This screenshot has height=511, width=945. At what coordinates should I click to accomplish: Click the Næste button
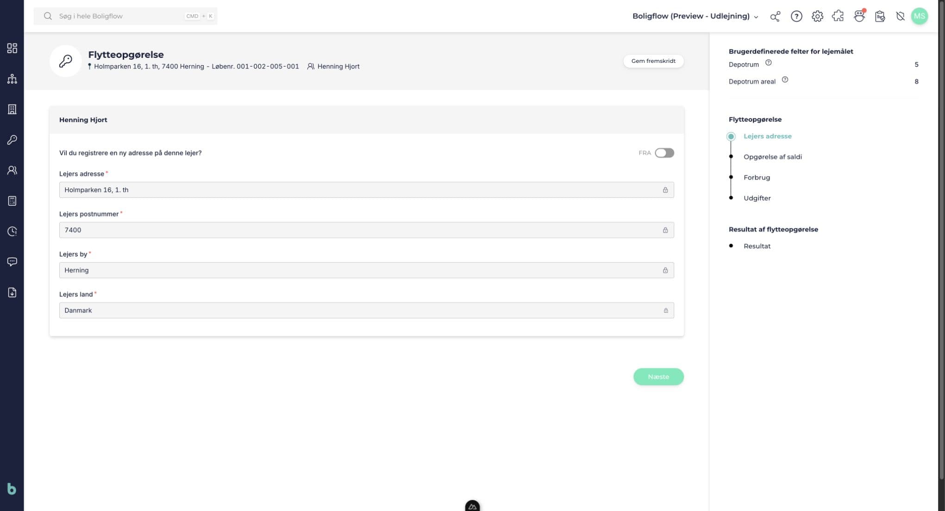click(x=658, y=376)
